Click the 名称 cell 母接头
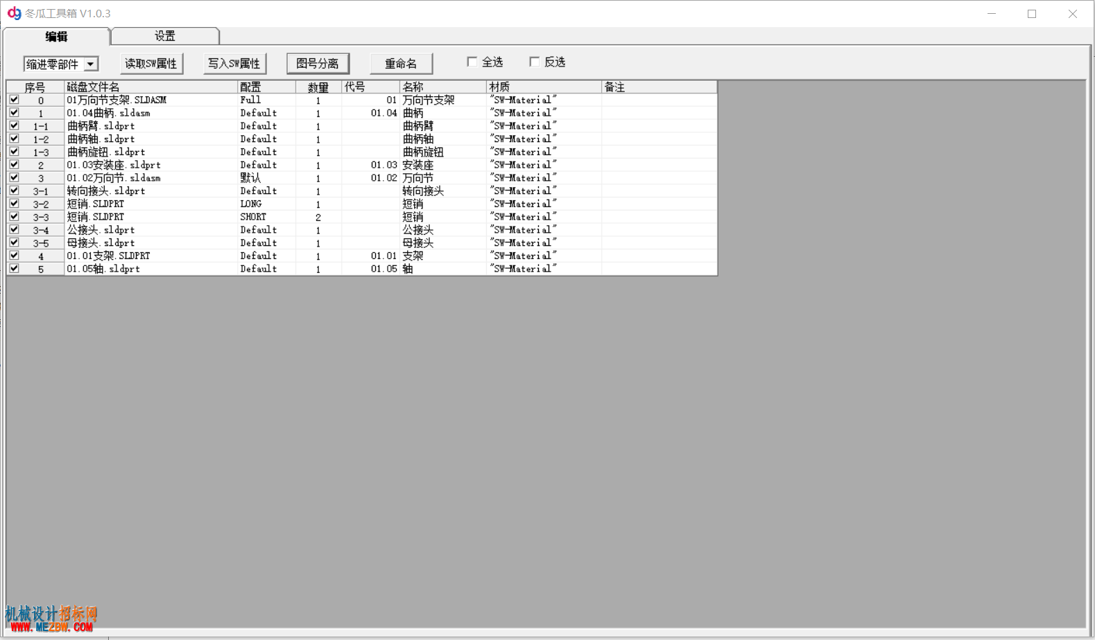 (443, 243)
